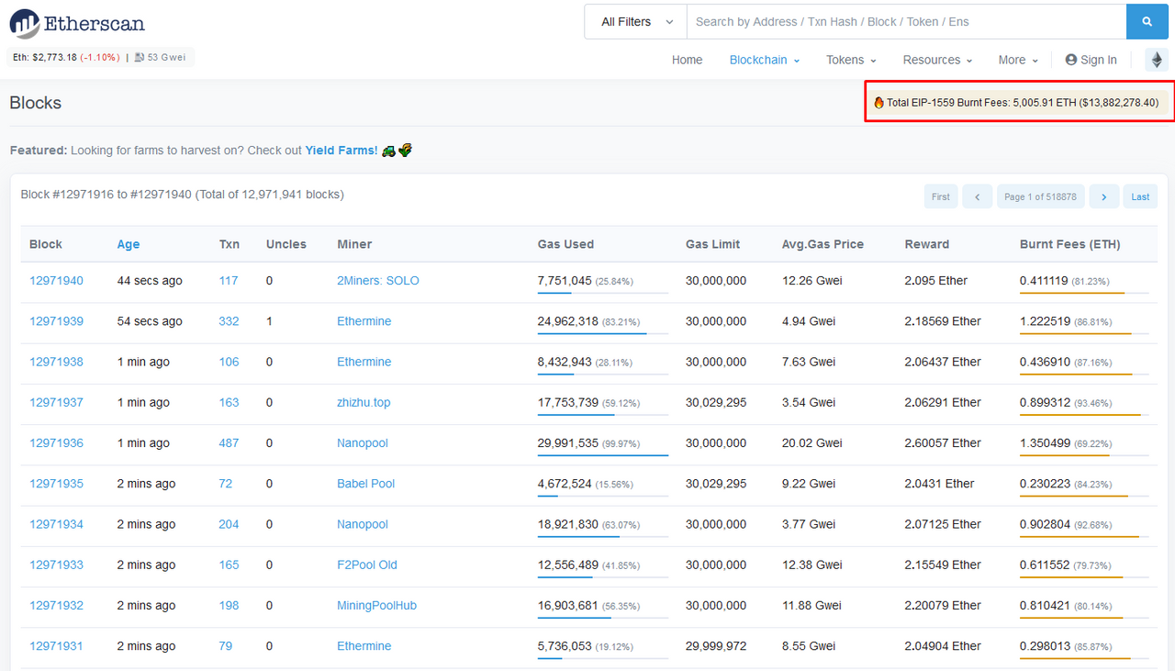This screenshot has height=671, width=1175.
Task: Open miner F2Pool Old
Action: tap(367, 565)
